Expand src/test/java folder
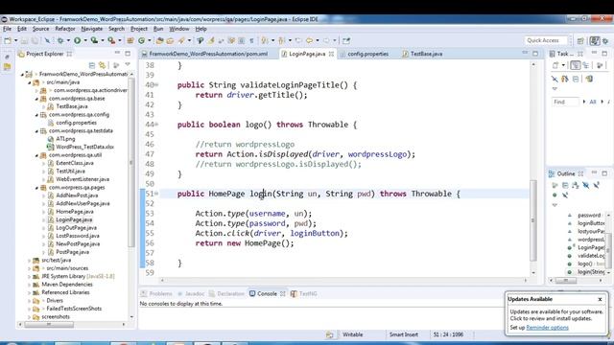The width and height of the screenshot is (614, 345). (30, 260)
